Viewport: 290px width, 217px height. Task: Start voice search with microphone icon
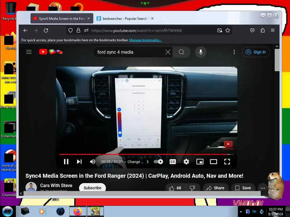point(201,52)
